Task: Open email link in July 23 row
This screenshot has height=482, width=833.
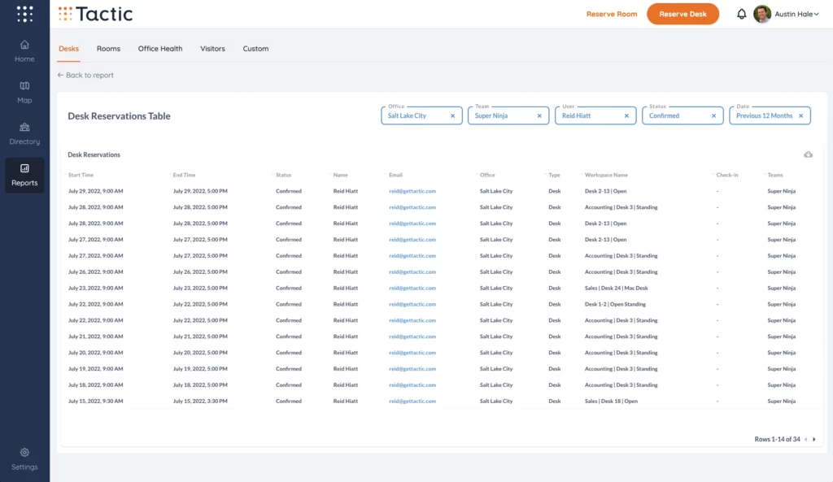Action: click(x=412, y=289)
